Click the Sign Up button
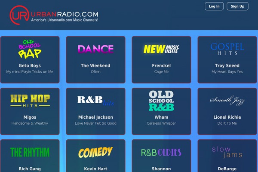The height and width of the screenshot is (172, 258). coord(237,6)
